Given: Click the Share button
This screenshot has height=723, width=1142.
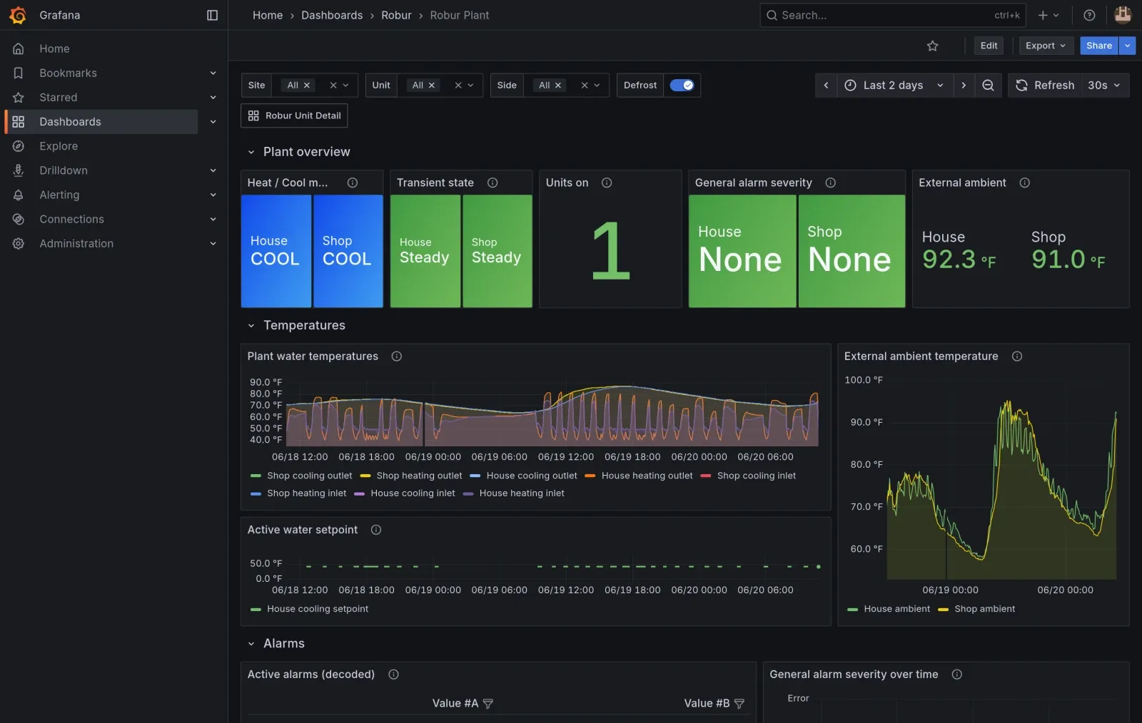Looking at the screenshot, I should pos(1099,46).
